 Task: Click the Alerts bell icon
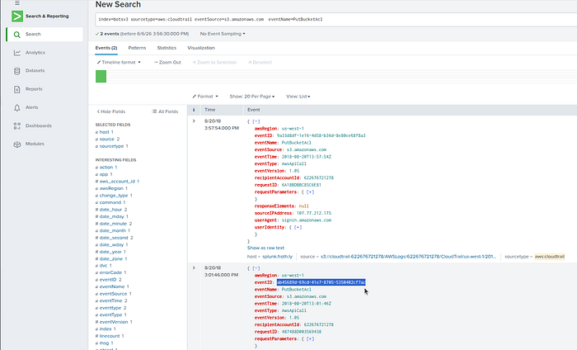tap(17, 107)
